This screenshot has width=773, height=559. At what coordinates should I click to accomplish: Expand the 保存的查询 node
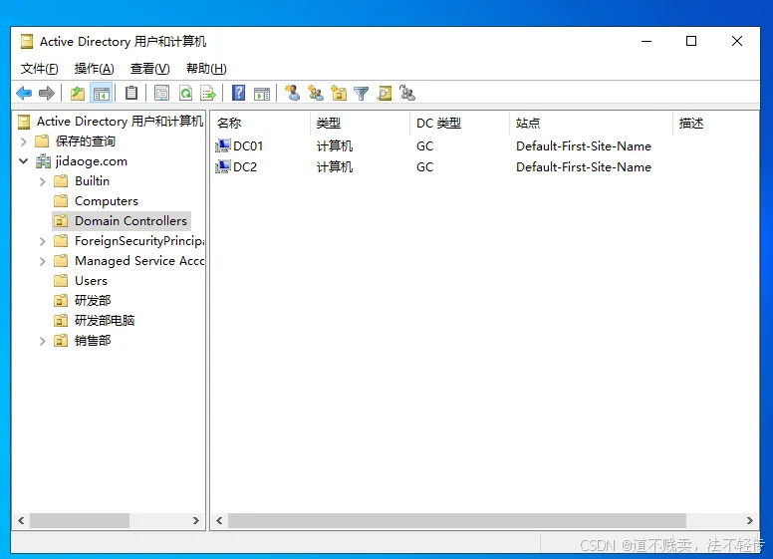click(23, 141)
